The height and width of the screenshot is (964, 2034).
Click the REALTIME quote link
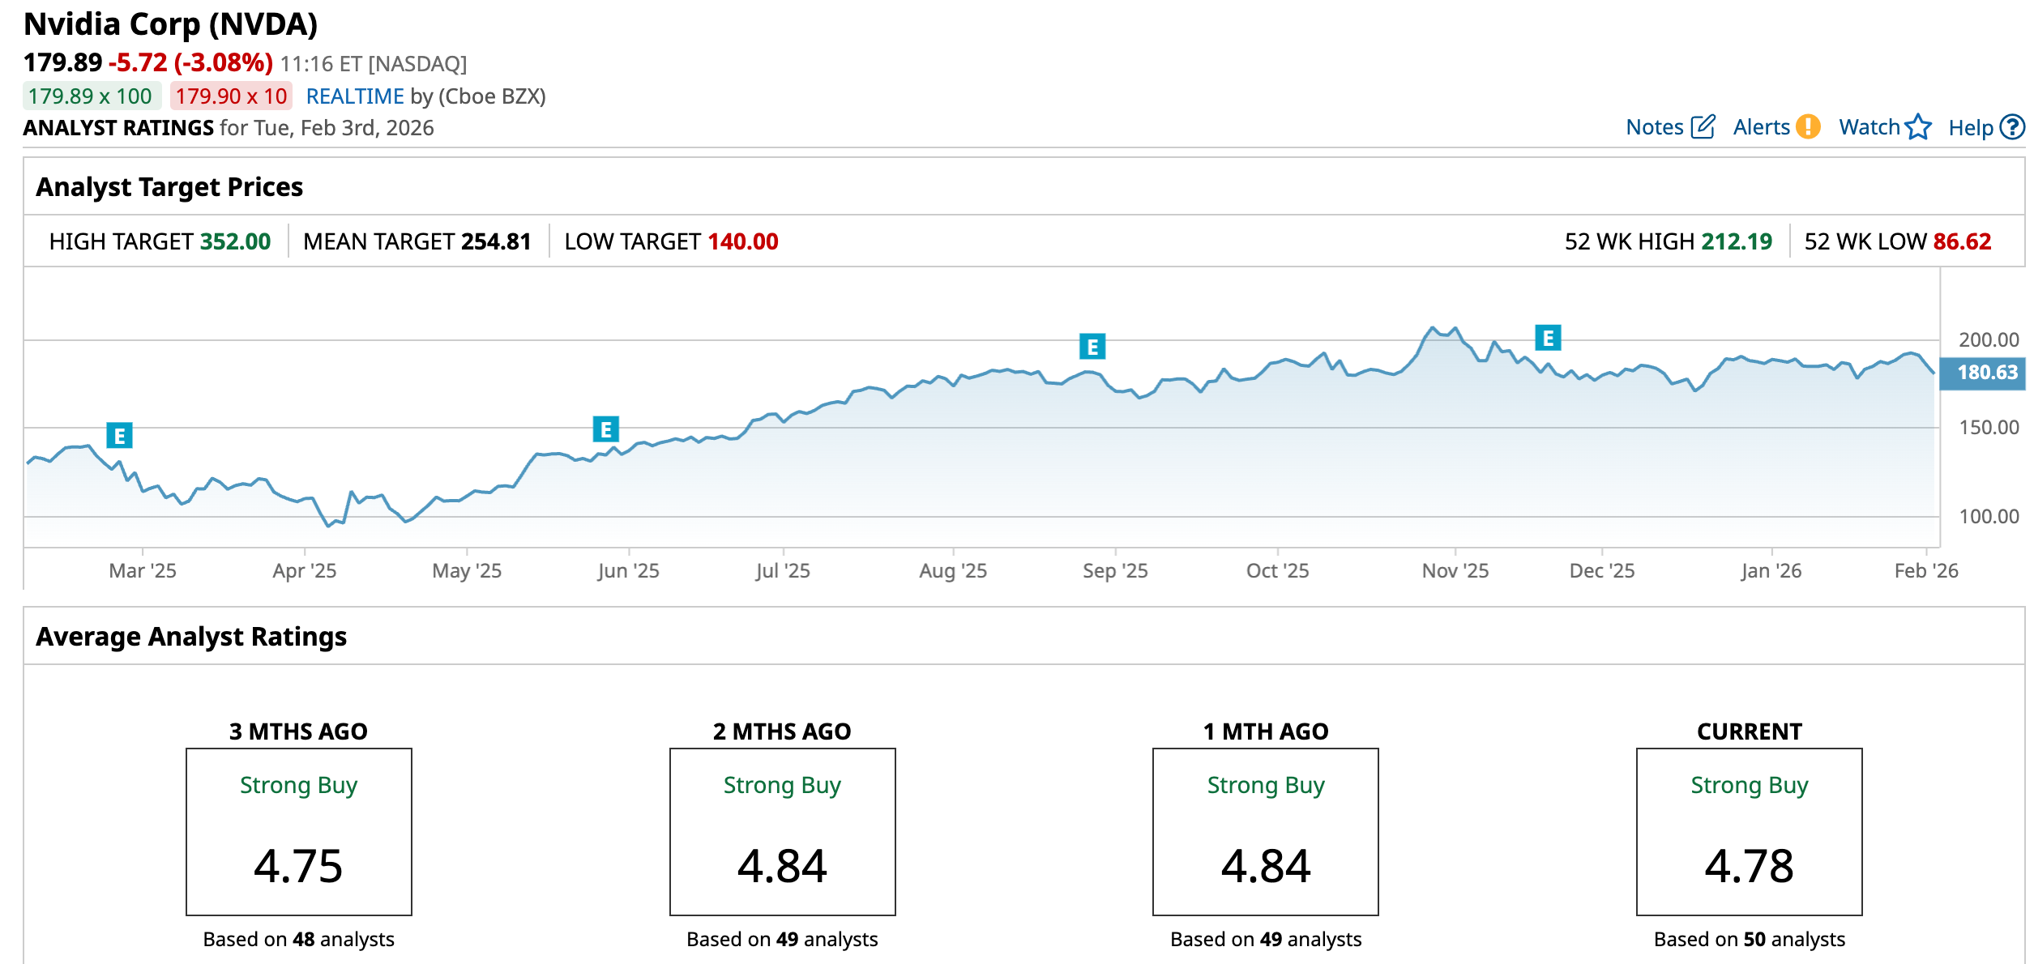[x=354, y=96]
